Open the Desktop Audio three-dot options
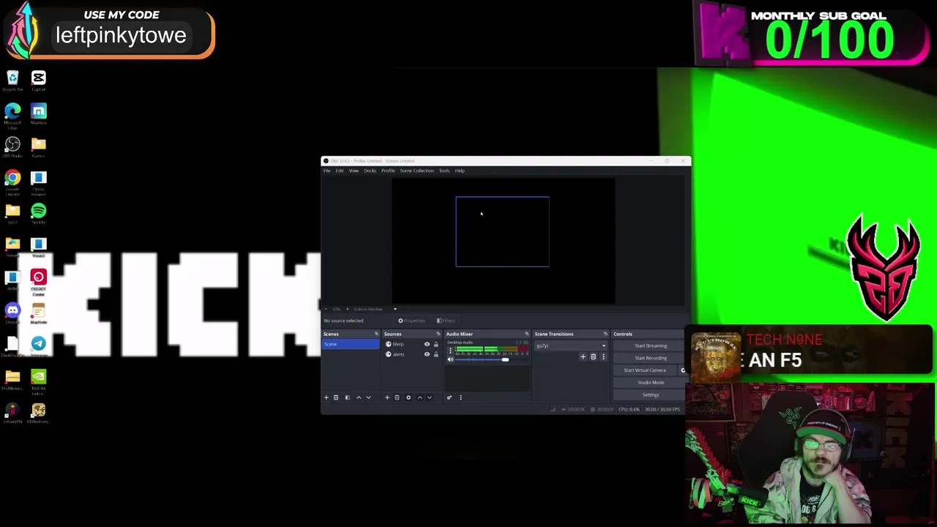Screen dimensions: 937x527 450,351
